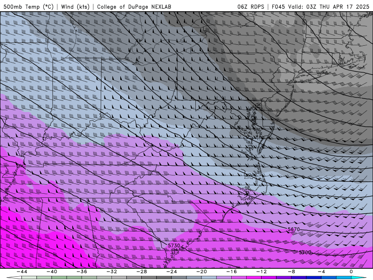Click the -8 colorbar tick label
Screen dimensions: 373x280
292,272
